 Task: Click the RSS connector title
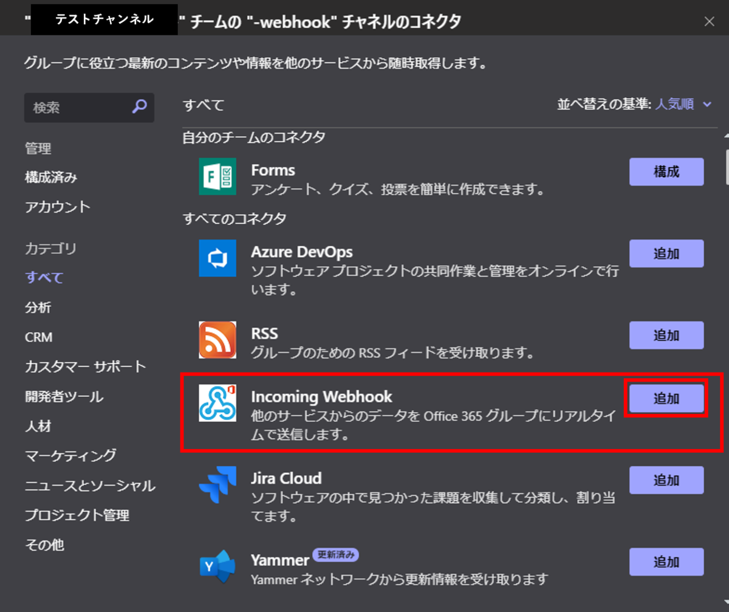265,334
